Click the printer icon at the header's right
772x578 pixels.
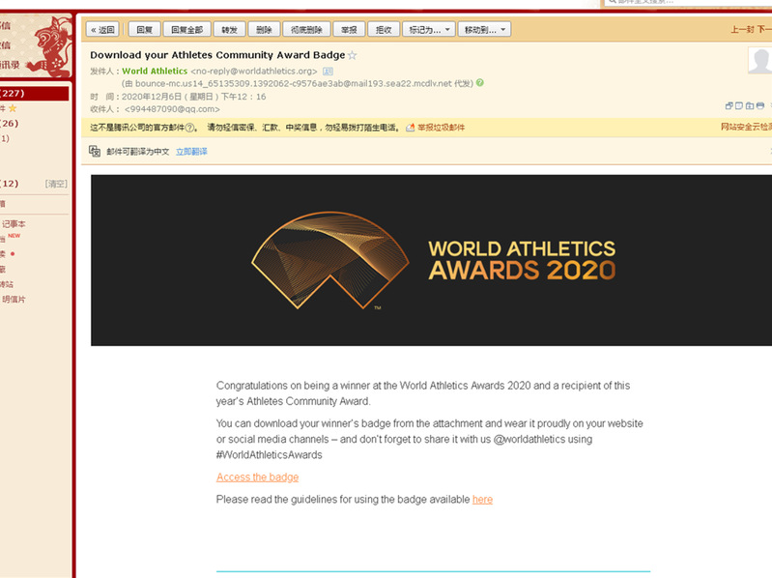click(760, 105)
